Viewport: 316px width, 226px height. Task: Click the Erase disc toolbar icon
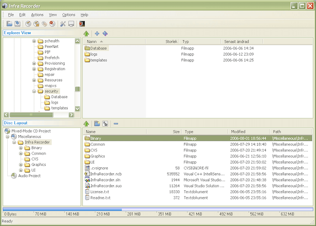[52, 24]
